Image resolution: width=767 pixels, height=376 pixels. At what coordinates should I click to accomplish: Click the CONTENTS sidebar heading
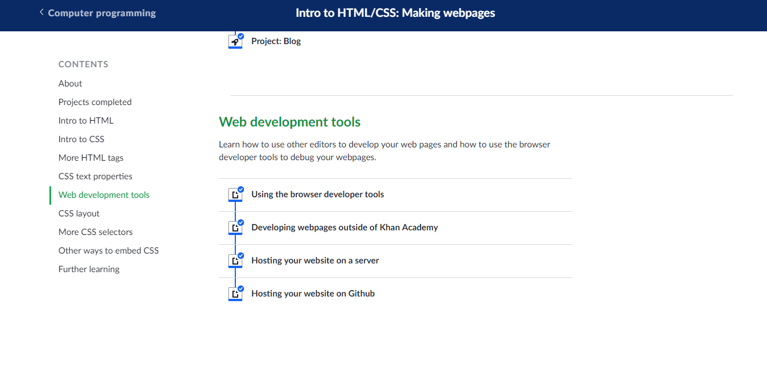point(83,64)
